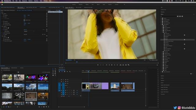Create ellipse mask under Opacity
The image size is (196, 110).
(4, 28)
